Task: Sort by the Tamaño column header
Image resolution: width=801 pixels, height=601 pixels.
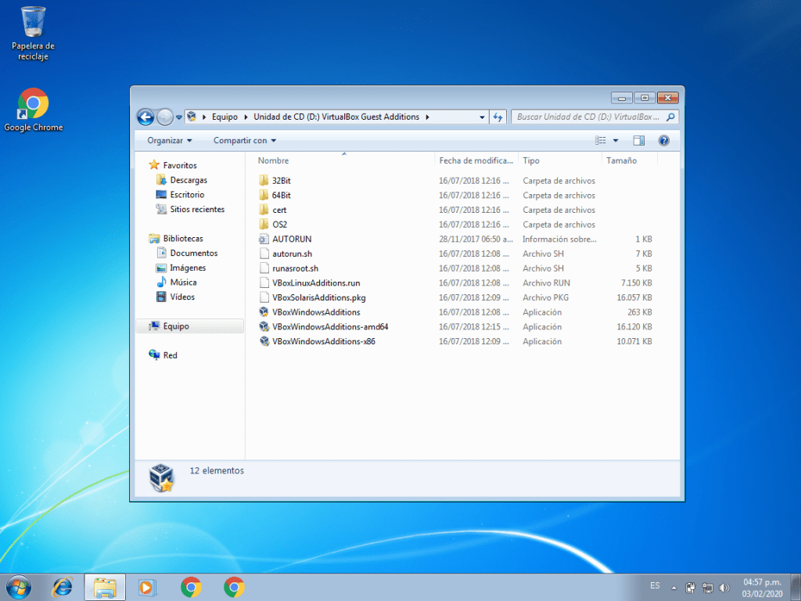Action: (x=621, y=160)
